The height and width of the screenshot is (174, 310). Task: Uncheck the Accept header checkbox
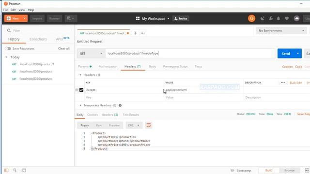(81, 90)
